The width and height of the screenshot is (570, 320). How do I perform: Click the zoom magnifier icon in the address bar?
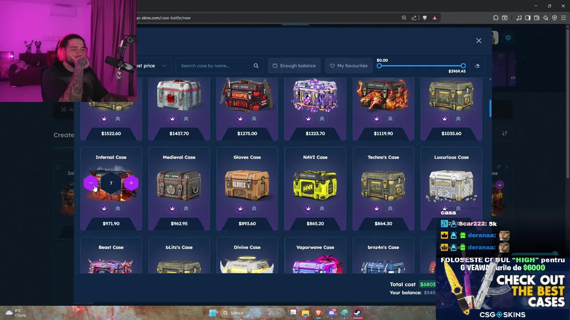404,18
